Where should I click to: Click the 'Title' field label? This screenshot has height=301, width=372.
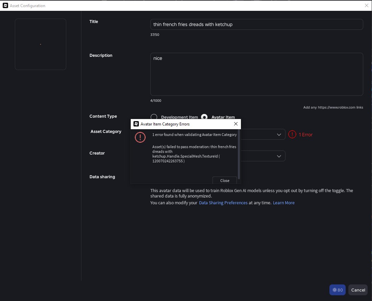94,22
